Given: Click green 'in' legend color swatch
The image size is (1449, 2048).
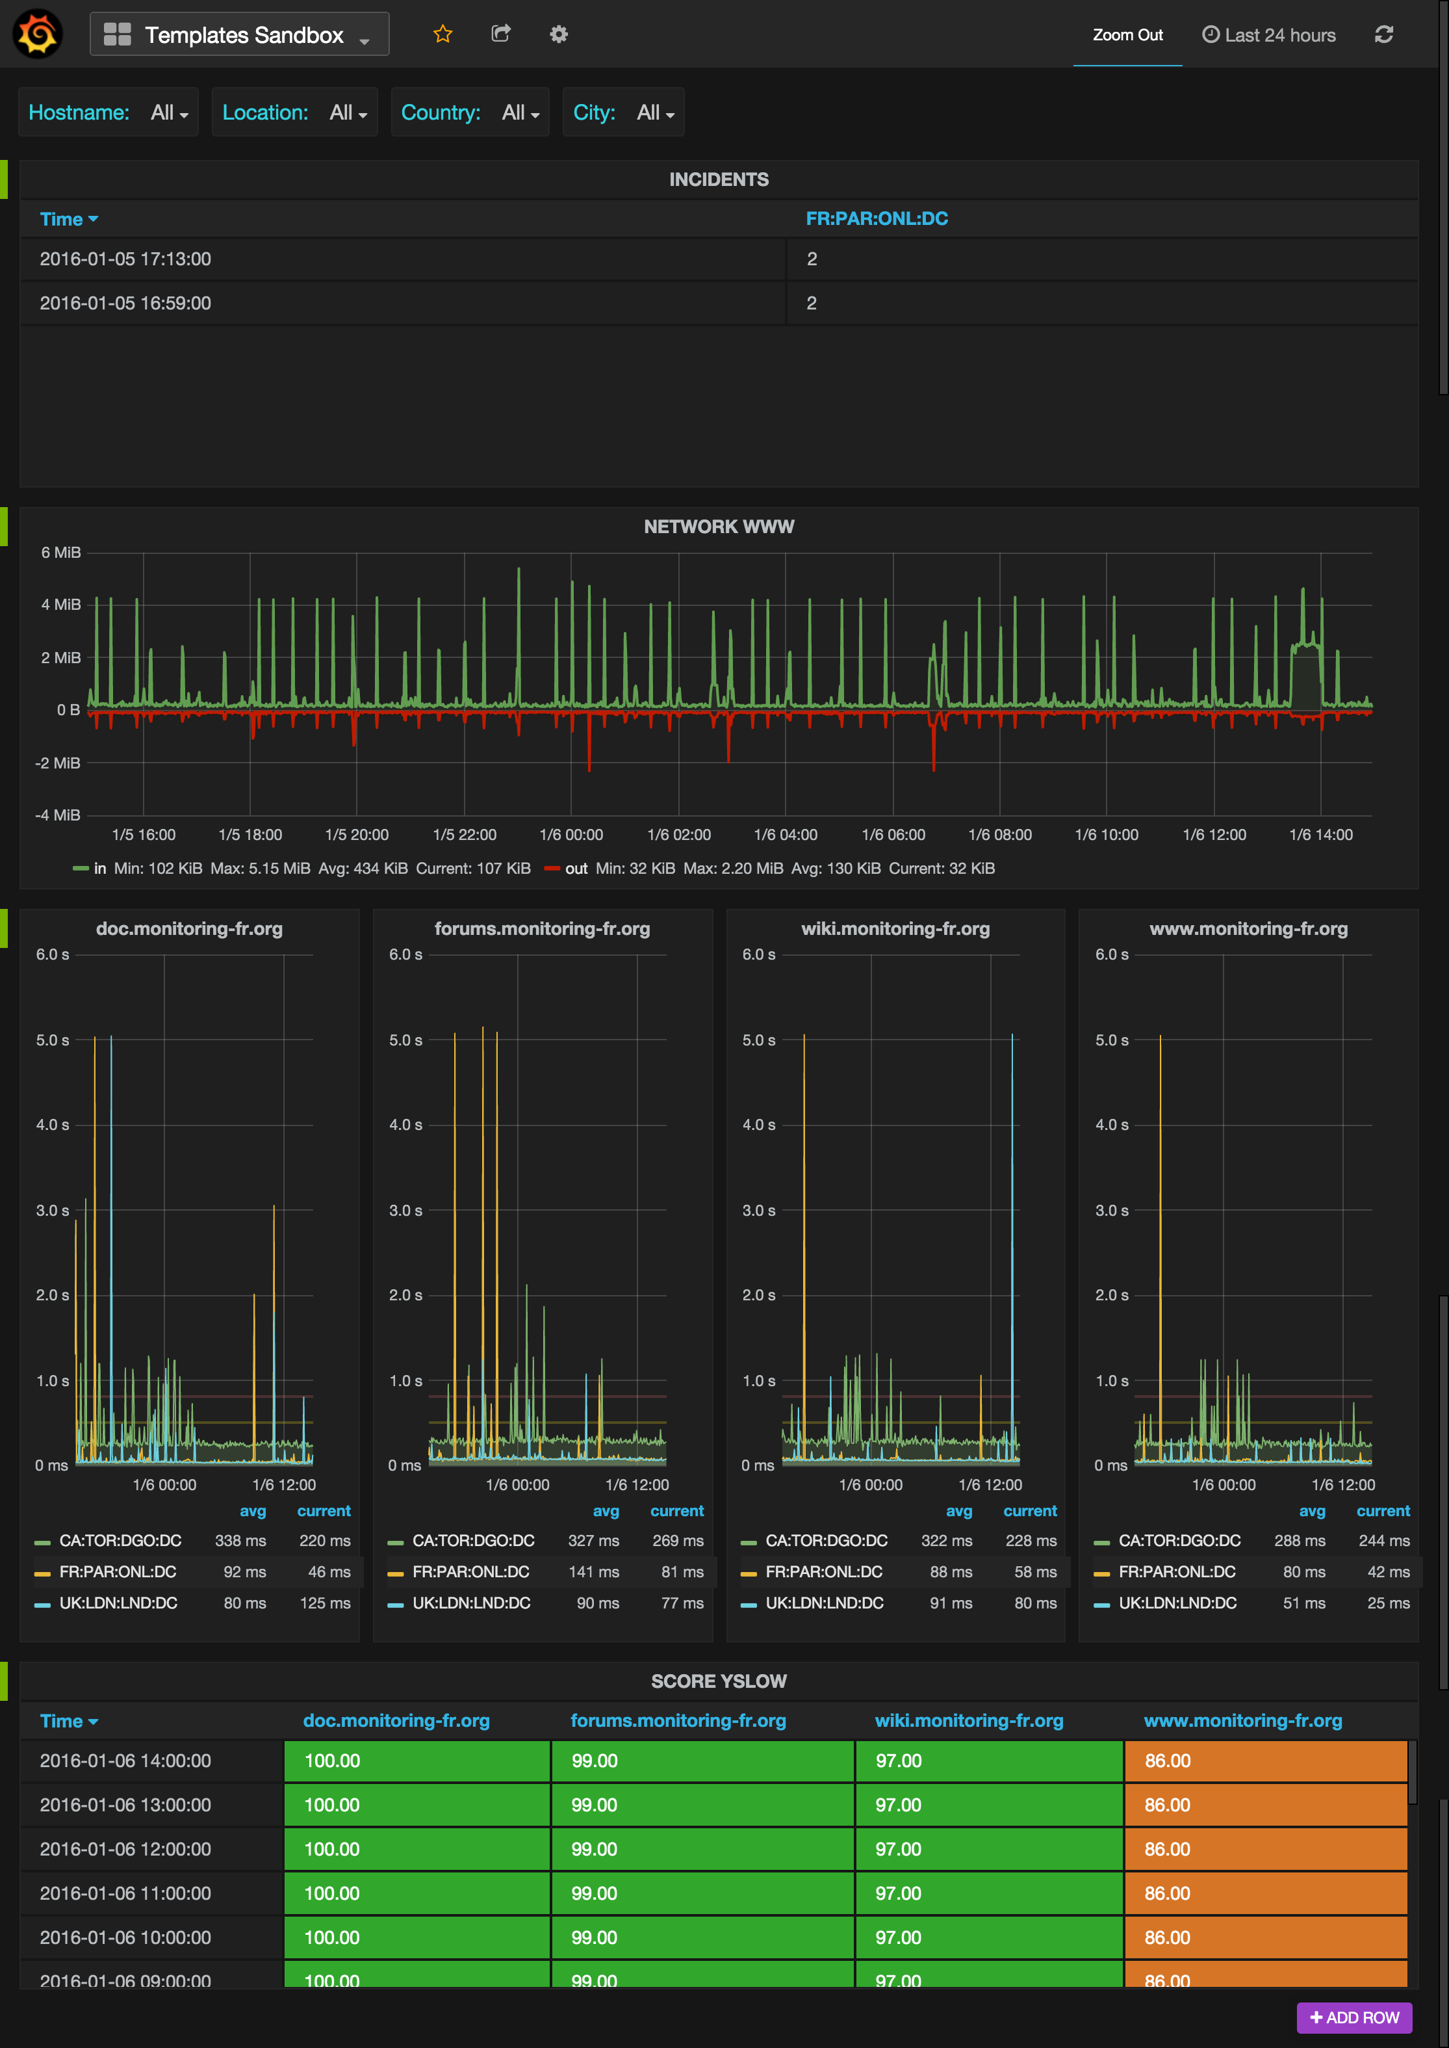Looking at the screenshot, I should pyautogui.click(x=81, y=869).
